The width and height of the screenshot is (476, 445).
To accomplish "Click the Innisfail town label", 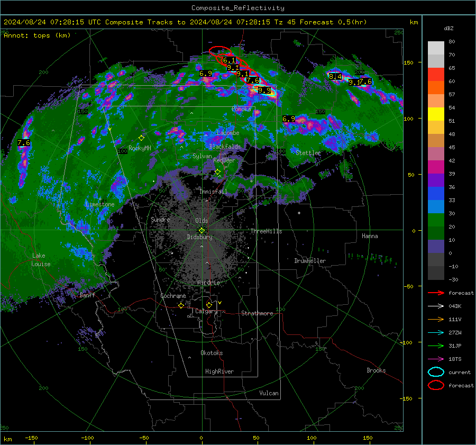I will tap(213, 192).
